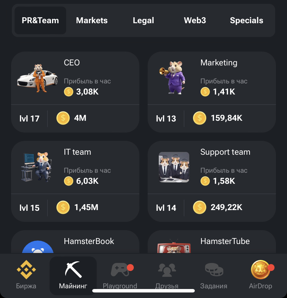The height and width of the screenshot is (298, 287).
Task: Click the Support team hamsters image
Action: tap(174, 167)
